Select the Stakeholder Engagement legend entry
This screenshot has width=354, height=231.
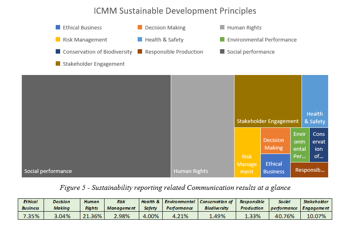pos(93,64)
